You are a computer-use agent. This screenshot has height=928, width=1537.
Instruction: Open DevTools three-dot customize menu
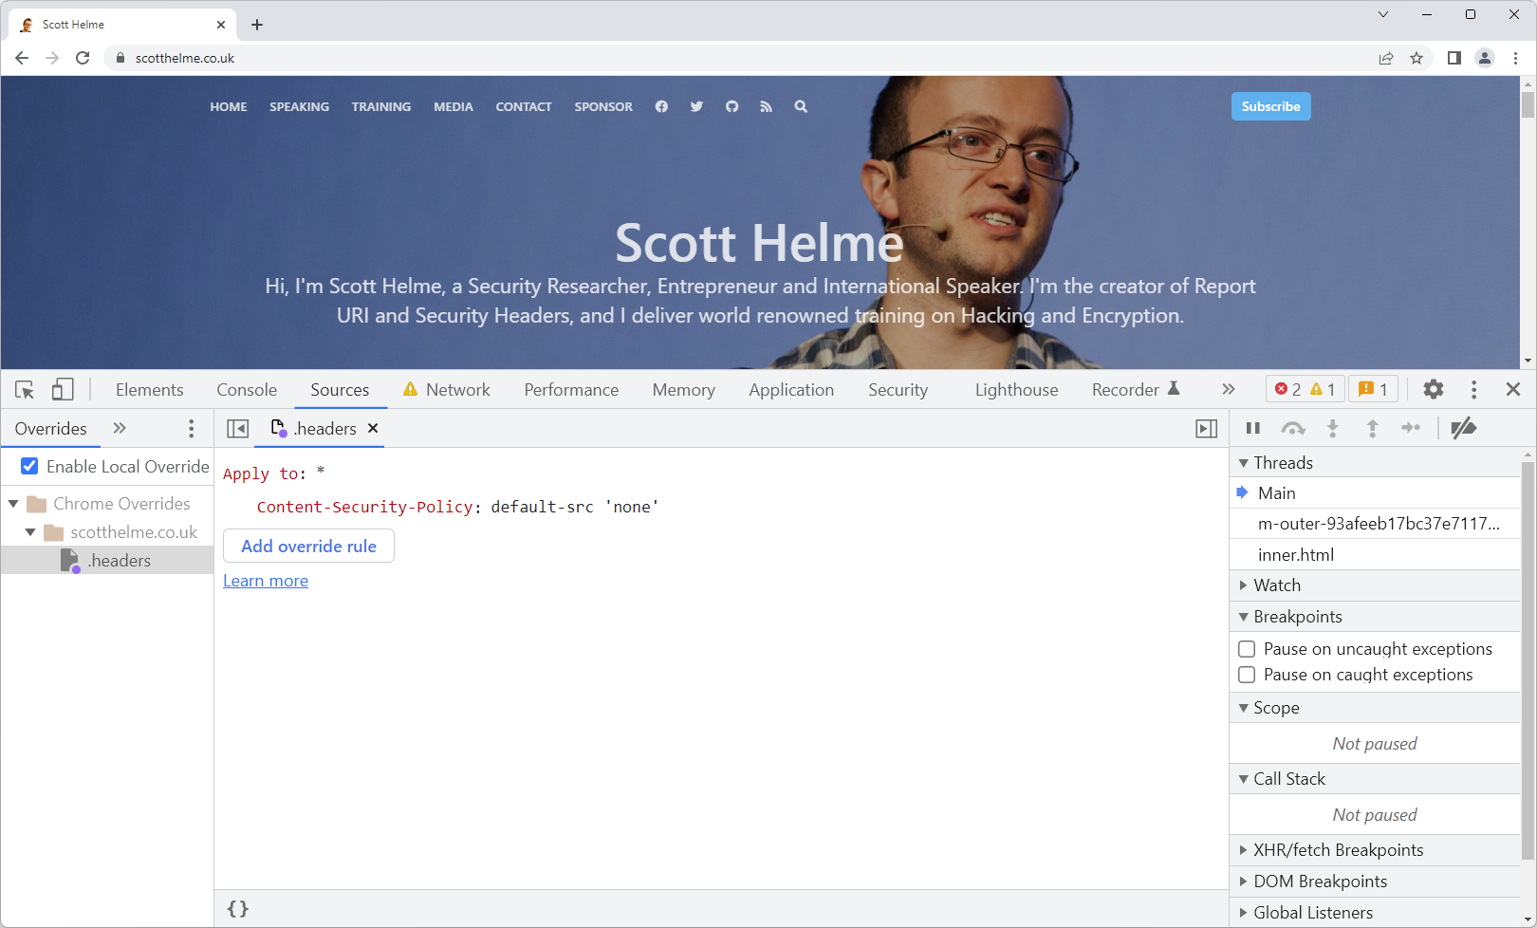(x=1473, y=390)
